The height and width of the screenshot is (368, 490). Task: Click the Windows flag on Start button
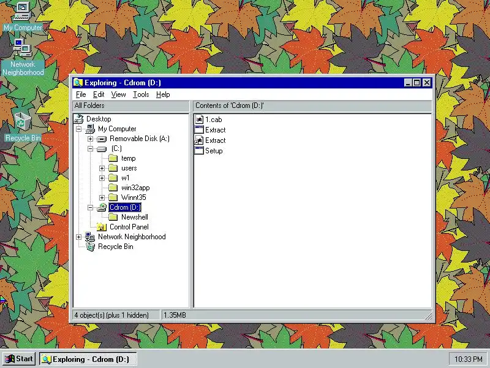tap(10, 359)
